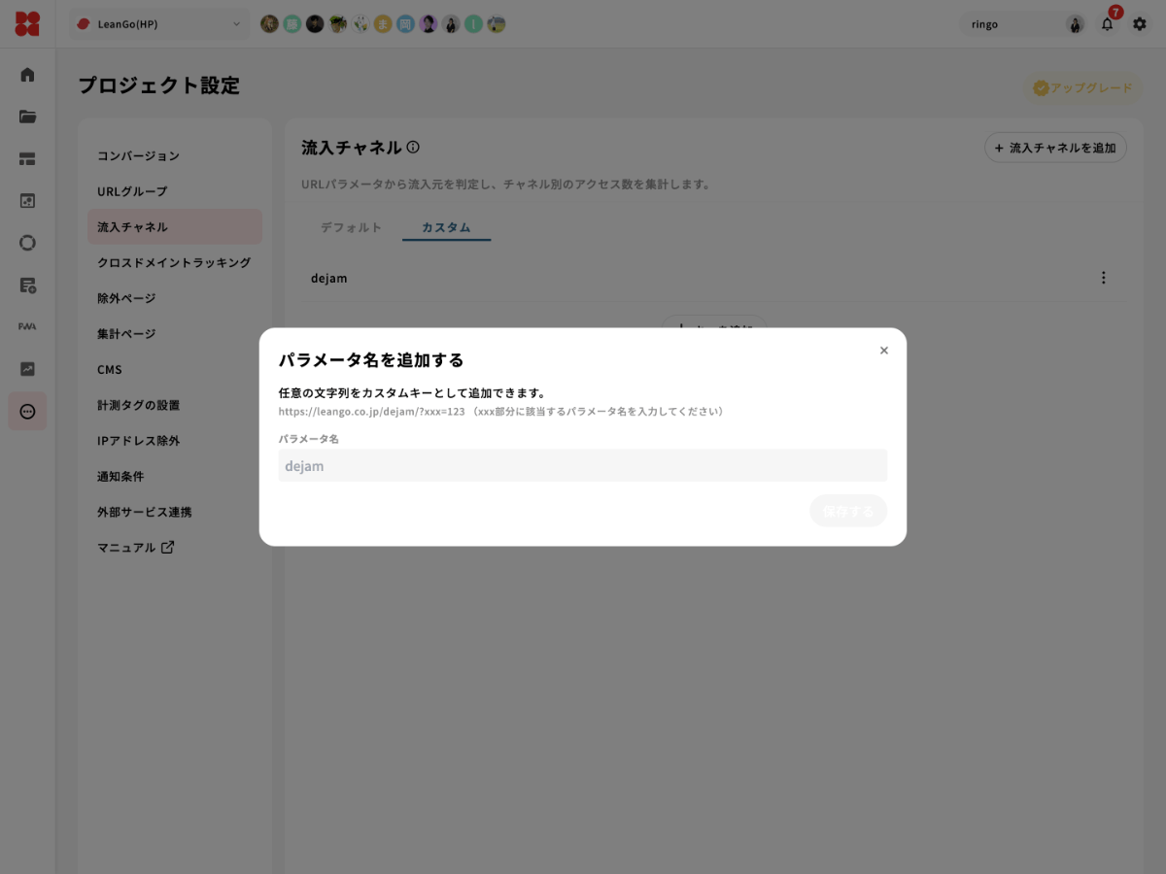Open the heatmap square icon in sidebar

[x=27, y=201]
